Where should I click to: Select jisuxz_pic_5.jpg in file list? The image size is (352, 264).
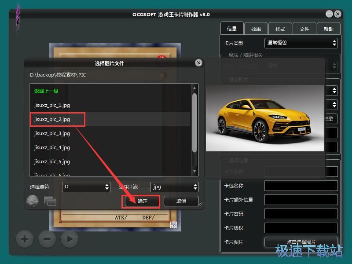tap(110, 161)
